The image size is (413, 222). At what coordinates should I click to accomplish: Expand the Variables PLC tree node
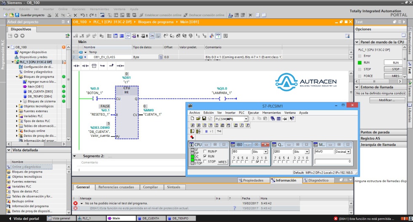click(x=17, y=116)
